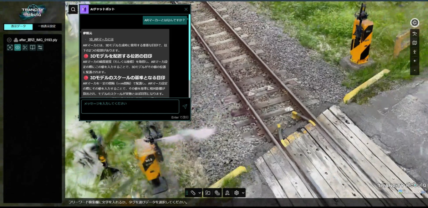Click the scissors clipping tool for the PLY model

[x=25, y=47]
